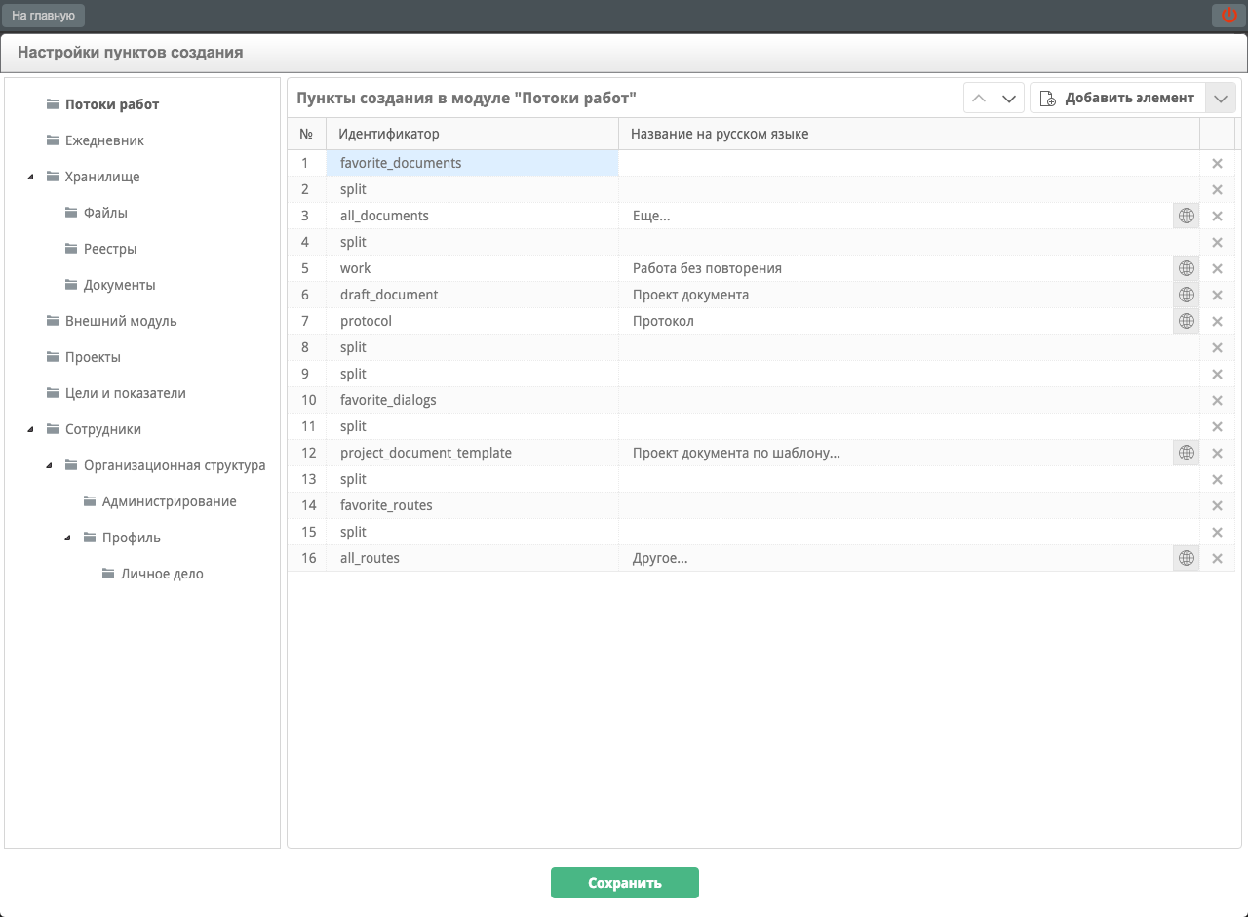Click the red power logout icon
This screenshot has height=917, width=1248.
tap(1228, 15)
